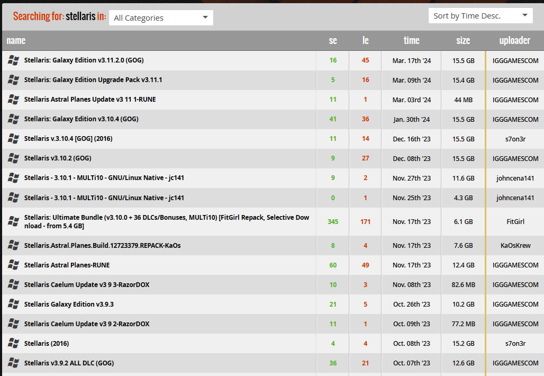Click the date Jan. 30th '24
Screen dimensions: 544x376
[412, 120]
